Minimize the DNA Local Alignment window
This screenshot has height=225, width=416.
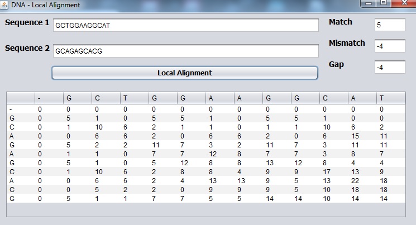tap(369, 3)
